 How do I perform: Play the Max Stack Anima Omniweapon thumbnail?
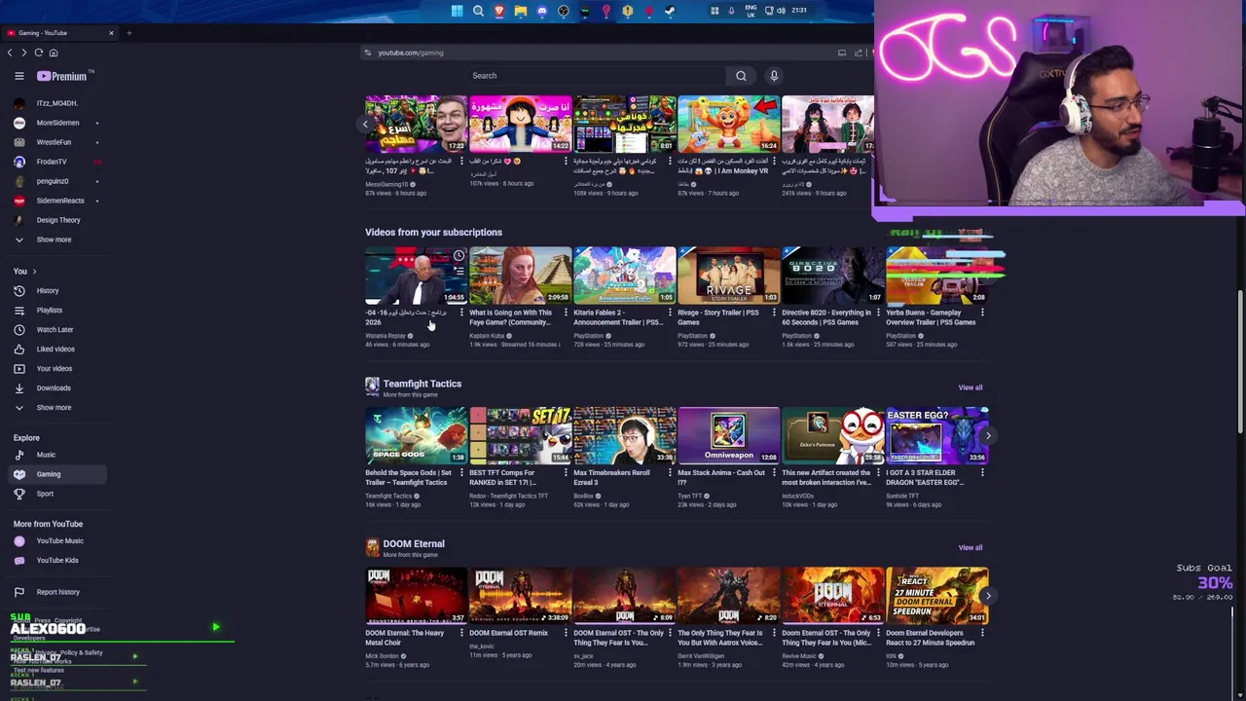(x=728, y=435)
